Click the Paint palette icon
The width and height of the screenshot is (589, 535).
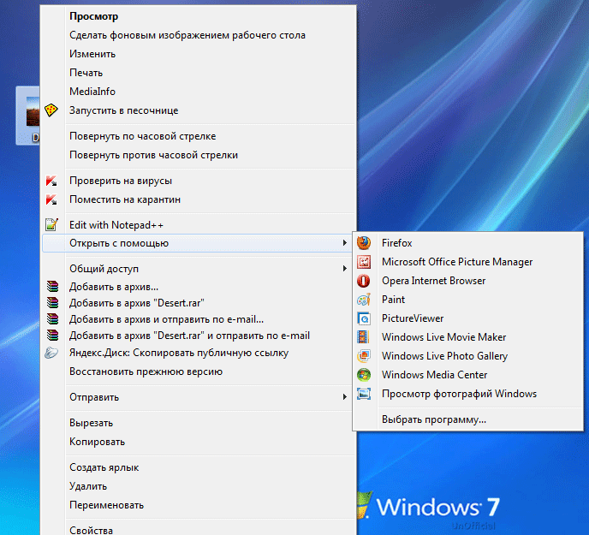[x=364, y=300]
